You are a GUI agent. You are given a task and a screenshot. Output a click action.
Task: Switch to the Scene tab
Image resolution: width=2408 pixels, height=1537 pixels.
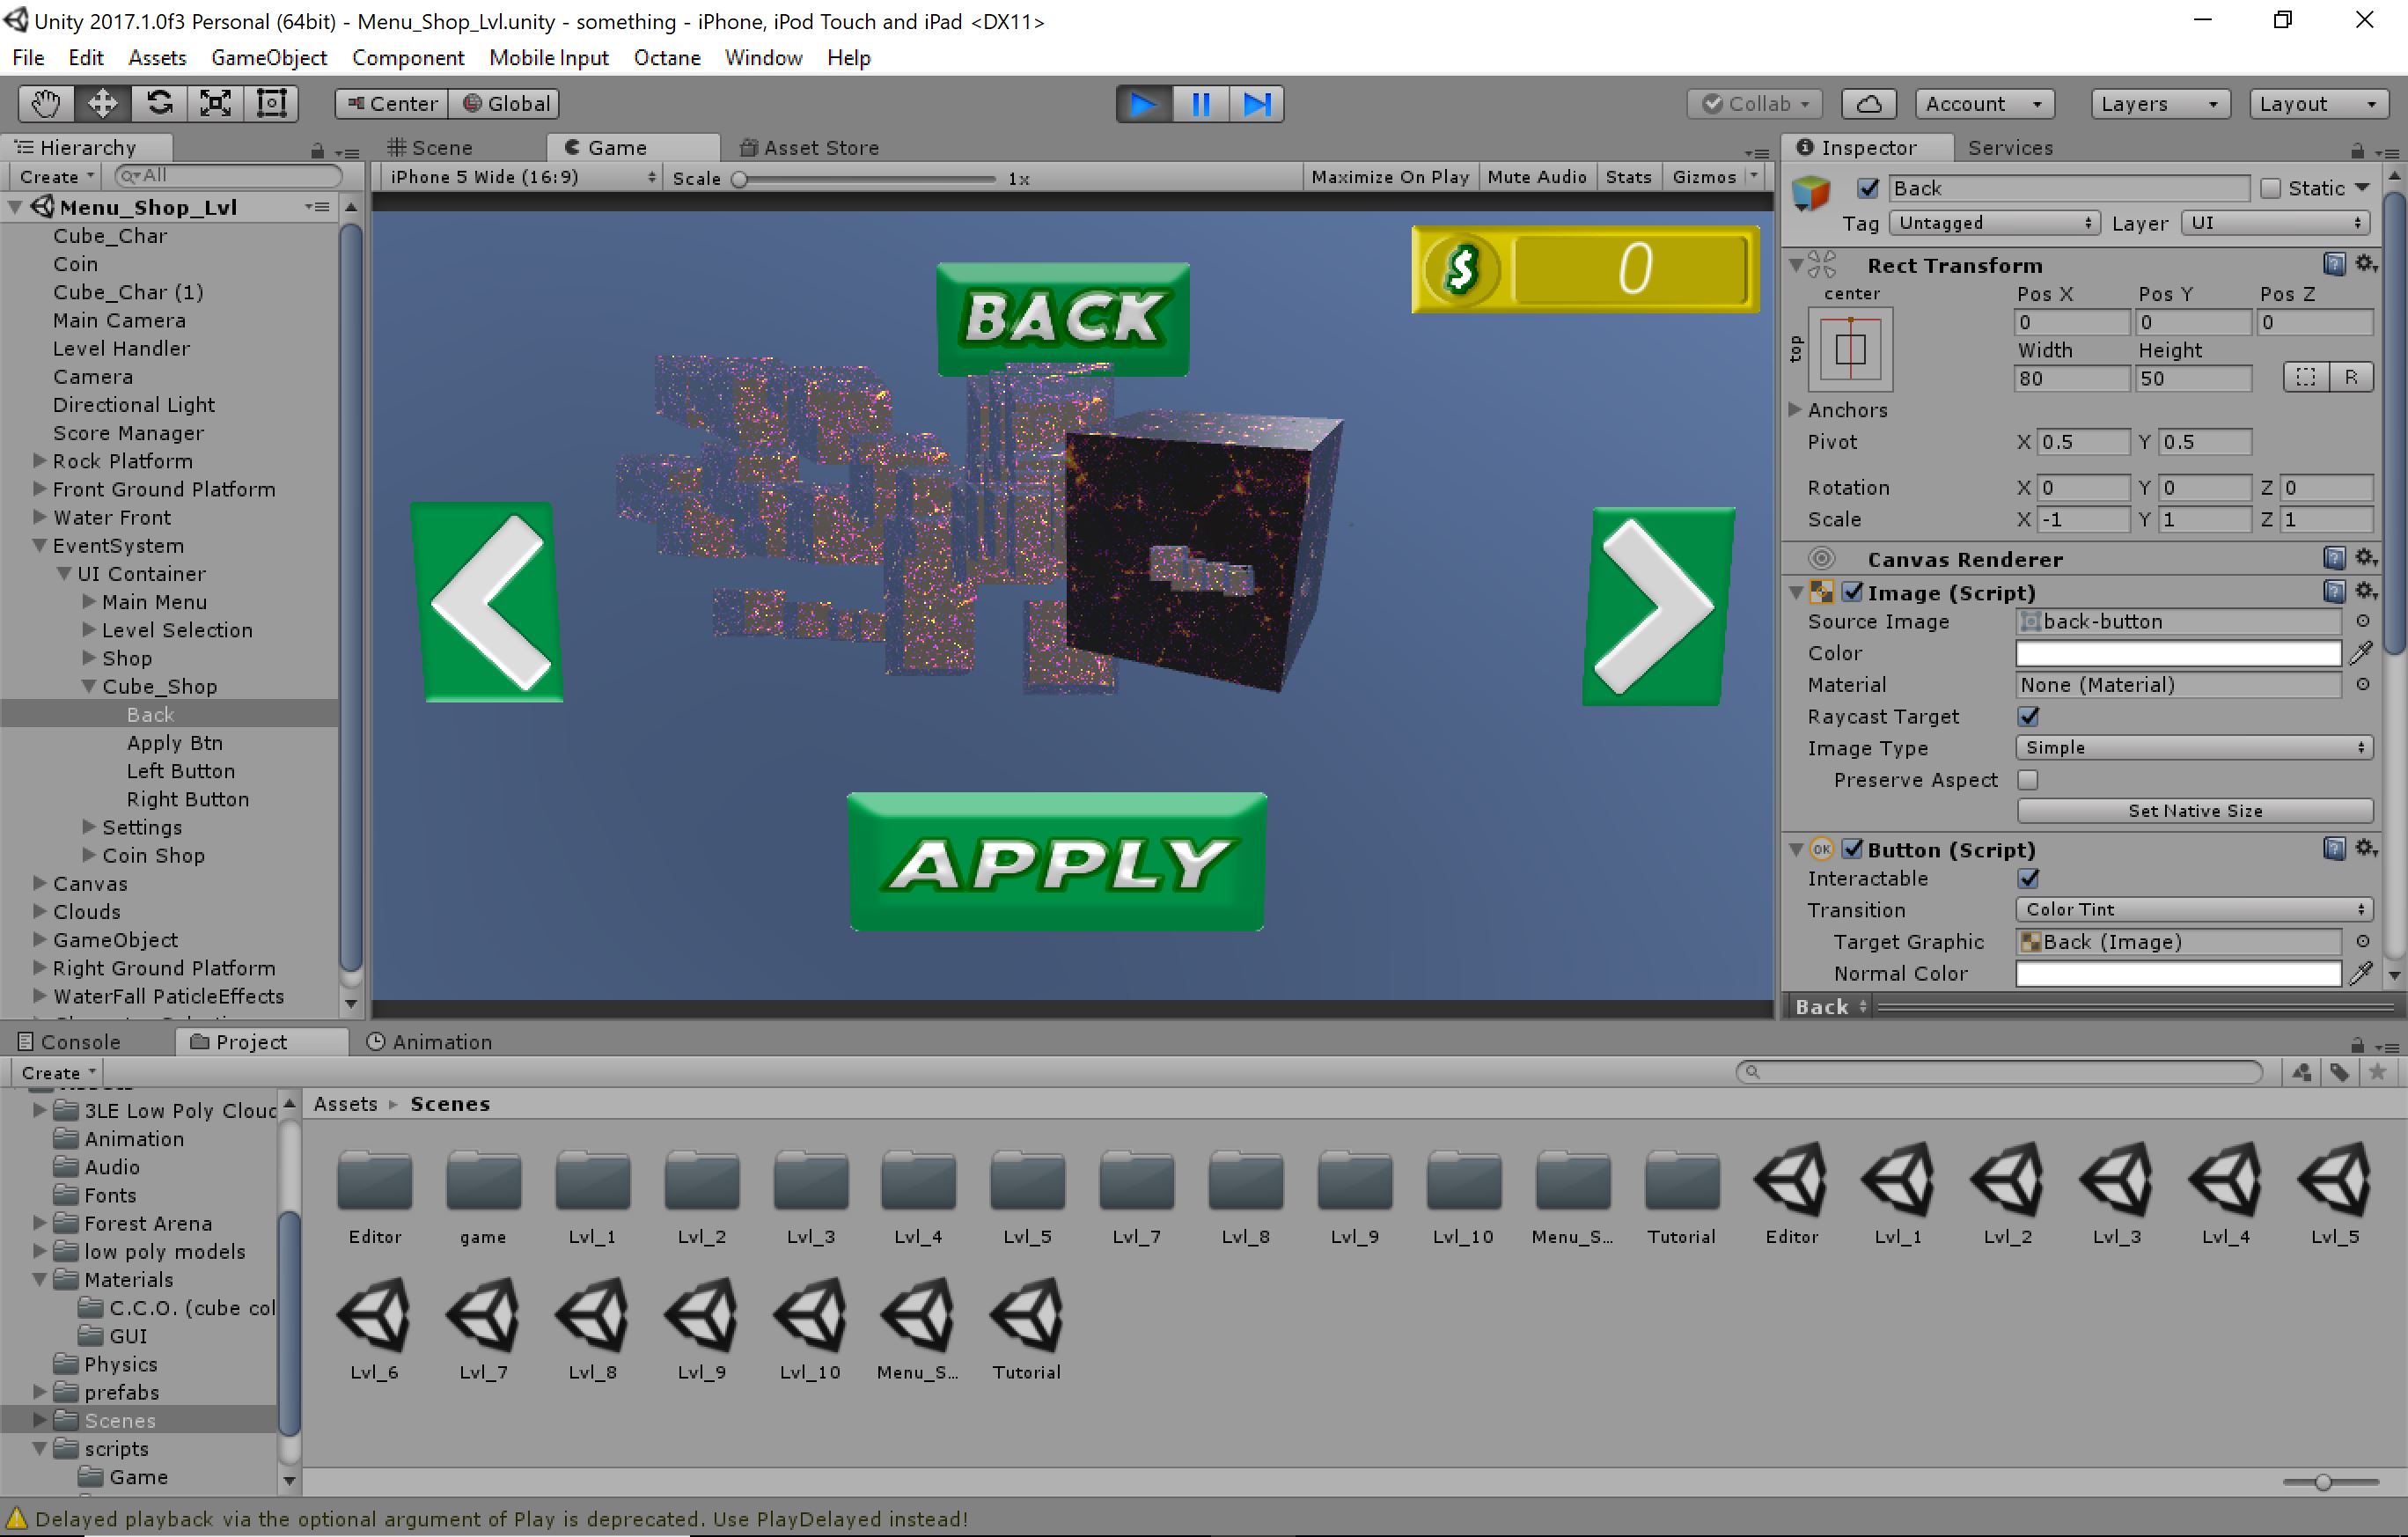pos(431,148)
